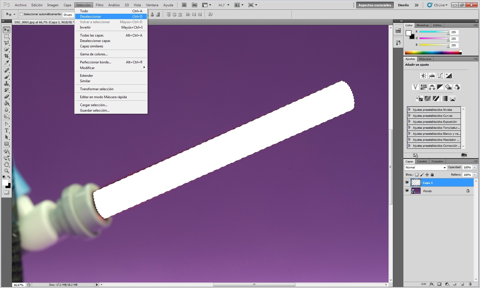Select the Crop tool
The height and width of the screenshot is (288, 480).
click(x=7, y=56)
